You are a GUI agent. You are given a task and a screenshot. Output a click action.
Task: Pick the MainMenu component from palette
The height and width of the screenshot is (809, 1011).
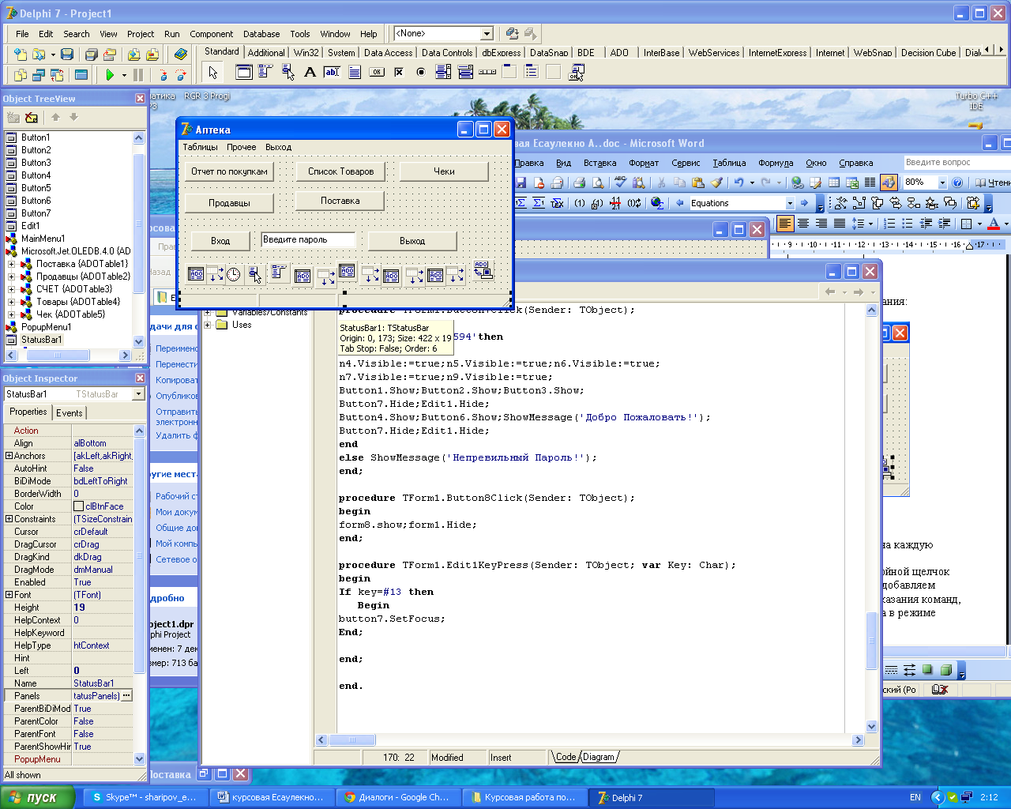click(x=266, y=72)
